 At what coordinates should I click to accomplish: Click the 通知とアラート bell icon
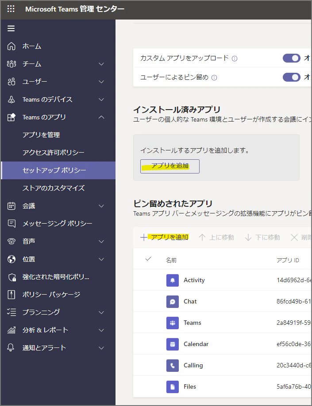pyautogui.click(x=11, y=348)
